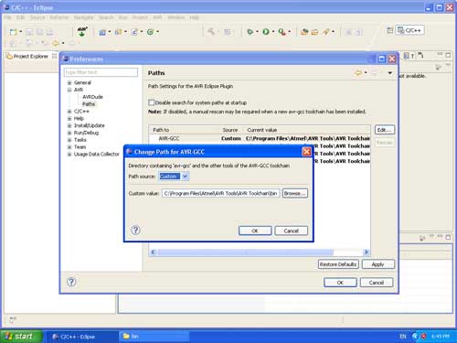This screenshot has width=457, height=343.
Task: Open the Navigate menu
Action: coord(83,17)
